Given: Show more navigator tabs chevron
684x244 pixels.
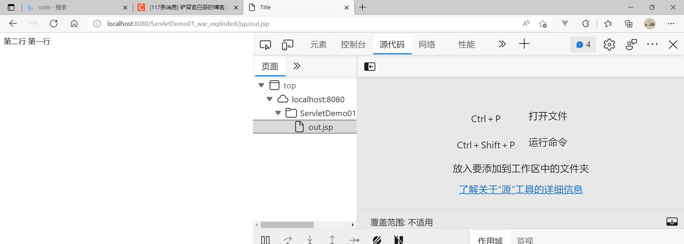Looking at the screenshot, I should [x=297, y=66].
